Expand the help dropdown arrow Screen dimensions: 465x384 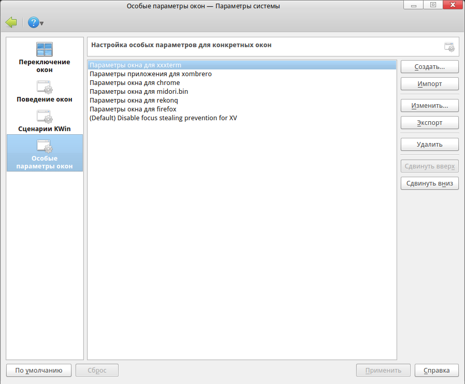[42, 23]
